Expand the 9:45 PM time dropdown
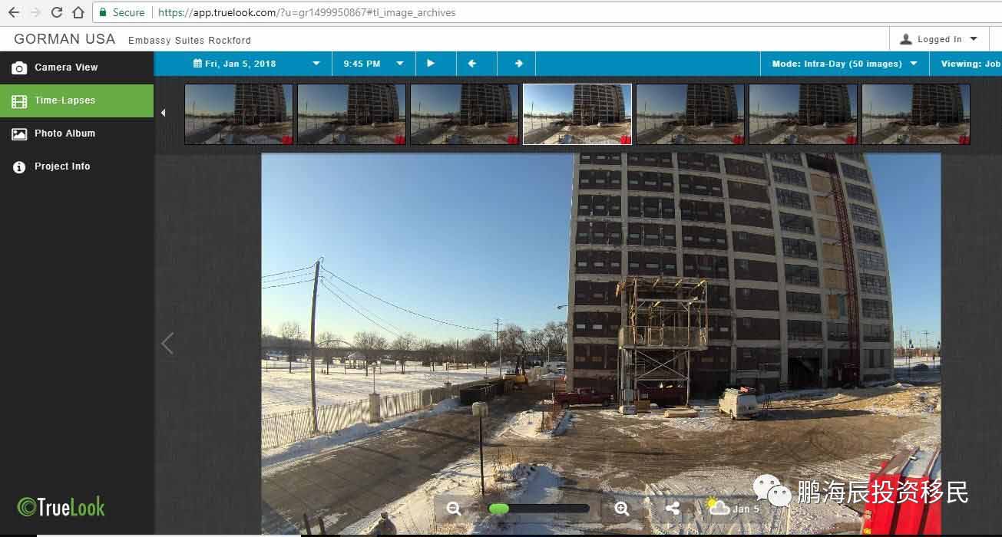Viewport: 1002px width, 537px height. tap(374, 64)
